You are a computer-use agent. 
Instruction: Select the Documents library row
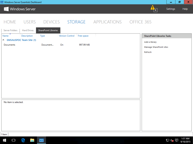(x=10, y=45)
